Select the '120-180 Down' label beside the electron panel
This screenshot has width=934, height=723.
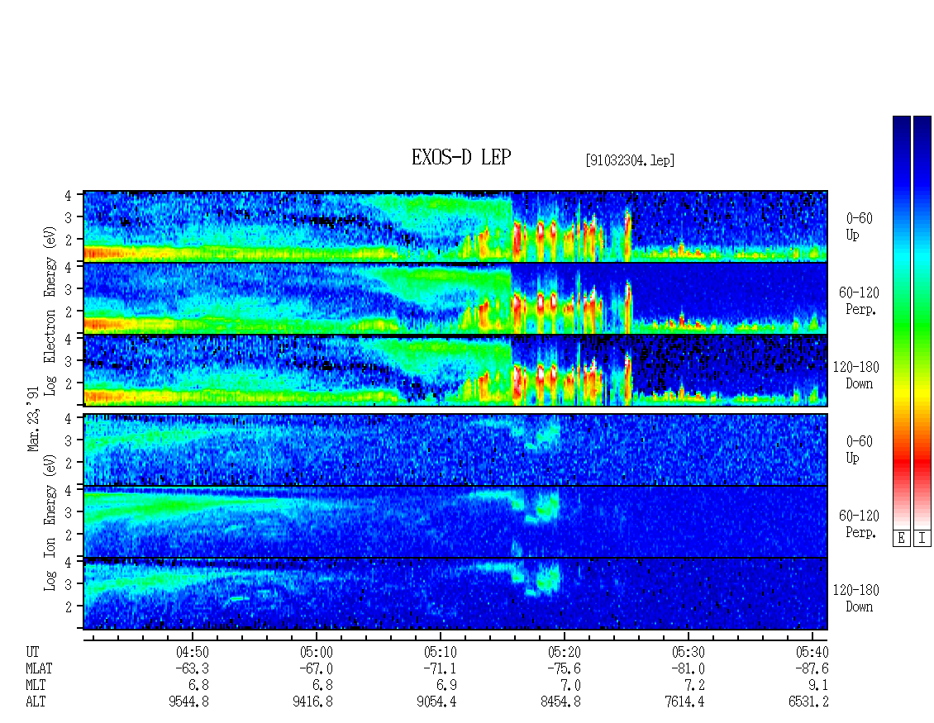coord(856,375)
